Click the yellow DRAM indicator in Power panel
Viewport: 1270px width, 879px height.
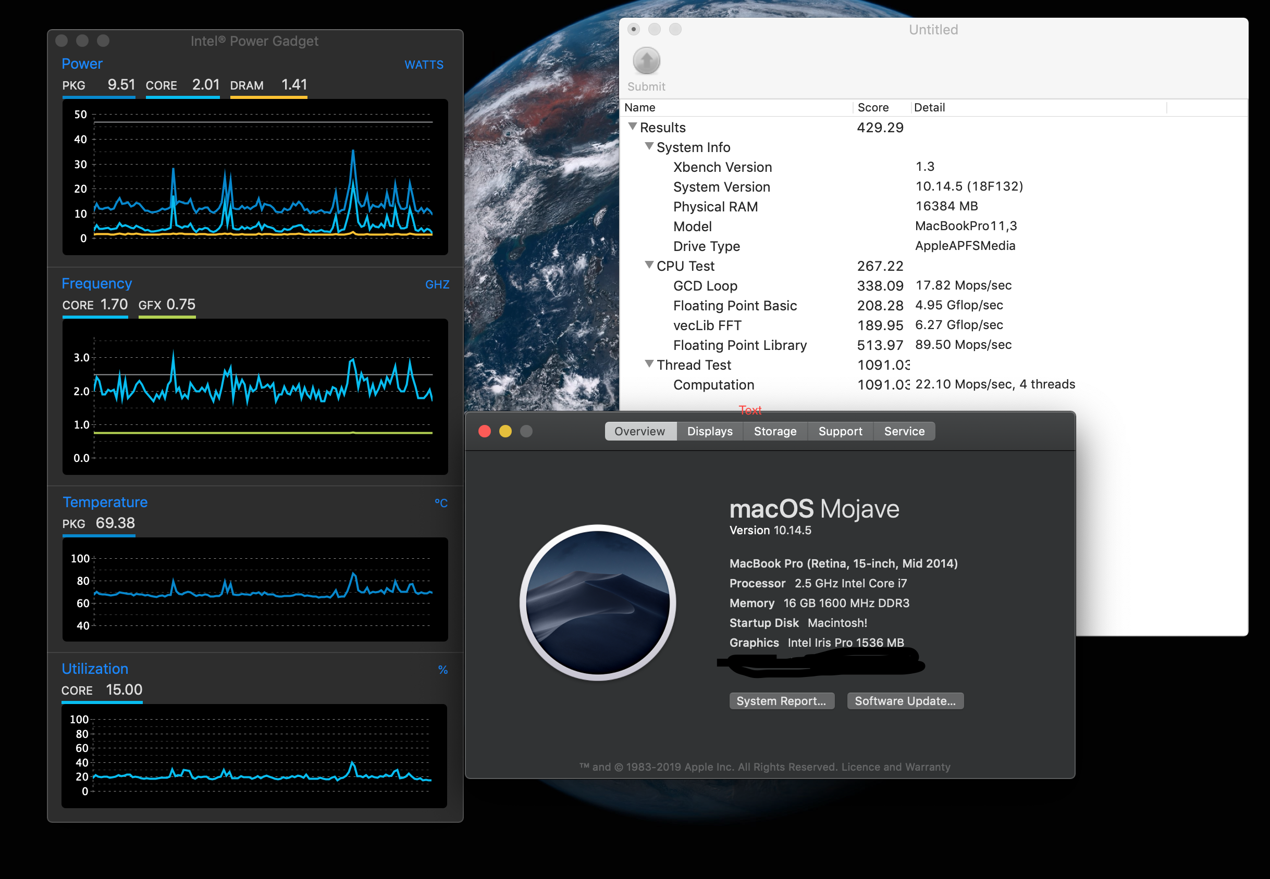click(x=268, y=96)
